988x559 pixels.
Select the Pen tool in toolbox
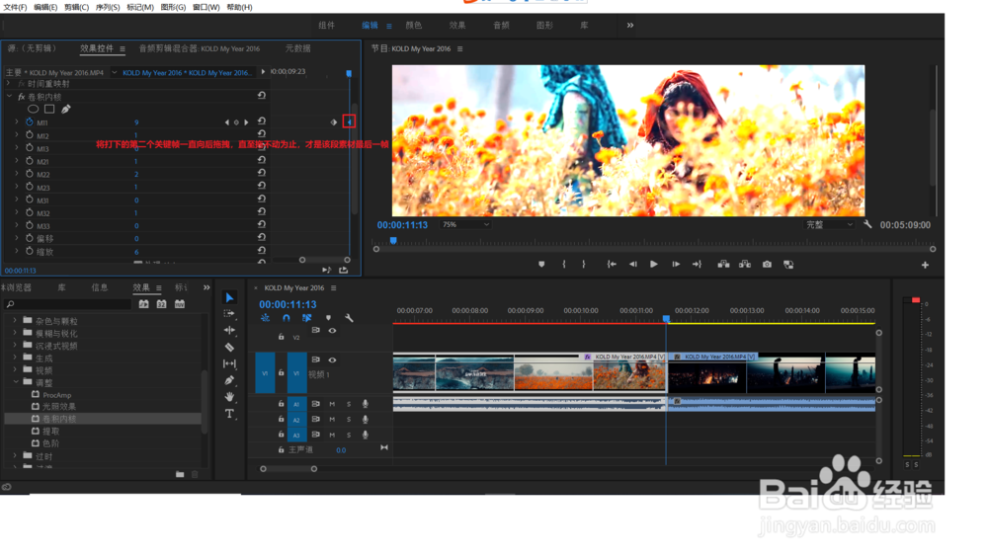(229, 380)
